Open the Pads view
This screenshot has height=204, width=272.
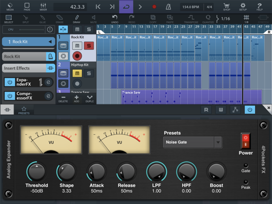[27, 7]
